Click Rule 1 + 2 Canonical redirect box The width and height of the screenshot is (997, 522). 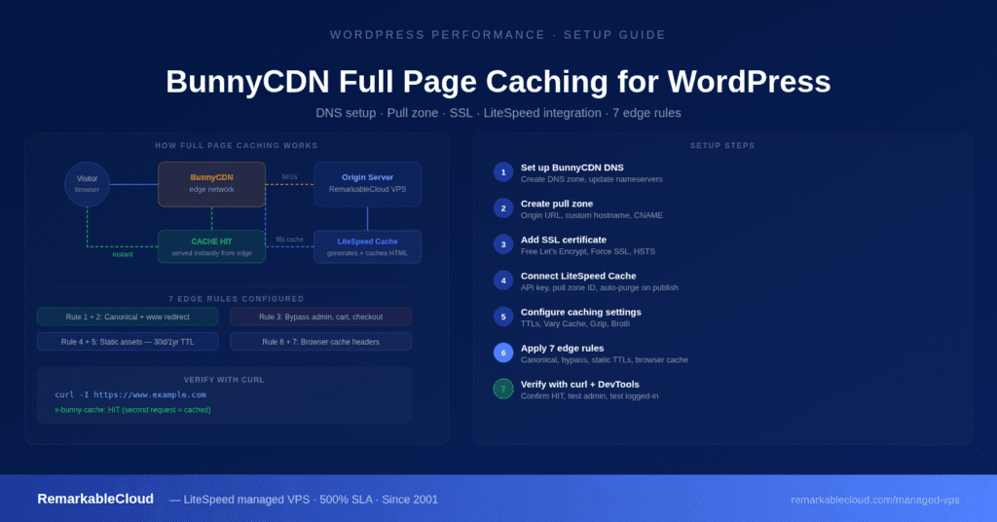(x=128, y=317)
